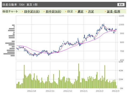Screen dimensions: 129x97
Task: Click the 更新 refresh button
Action: (x=121, y=5)
